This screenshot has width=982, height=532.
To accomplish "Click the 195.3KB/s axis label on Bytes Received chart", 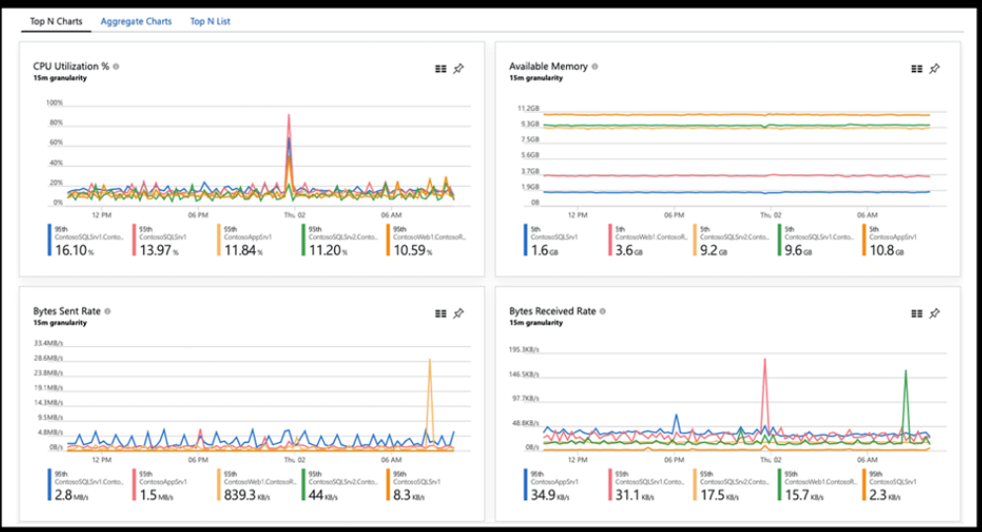I will pyautogui.click(x=525, y=349).
